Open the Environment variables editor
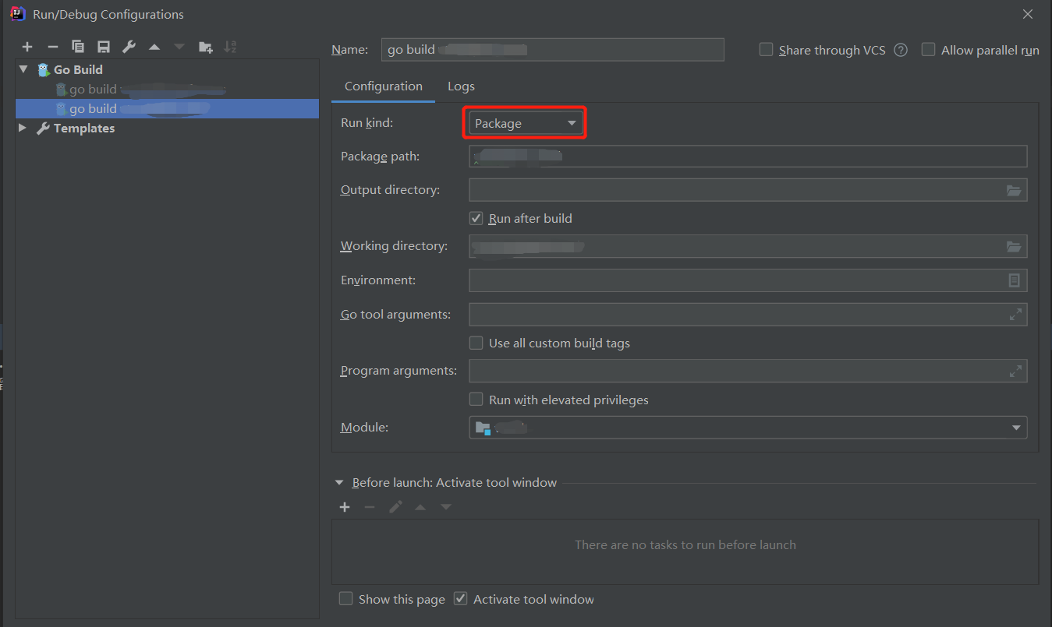This screenshot has height=627, width=1052. (x=1014, y=280)
